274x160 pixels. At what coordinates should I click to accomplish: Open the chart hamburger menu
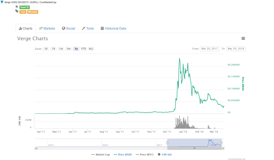(243, 39)
